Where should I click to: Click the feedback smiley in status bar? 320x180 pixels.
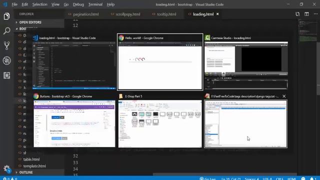pos(303,178)
